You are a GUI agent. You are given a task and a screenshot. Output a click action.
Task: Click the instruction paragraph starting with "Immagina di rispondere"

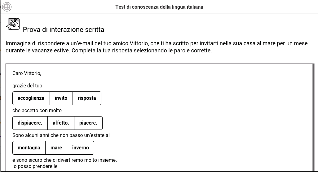click(x=157, y=47)
